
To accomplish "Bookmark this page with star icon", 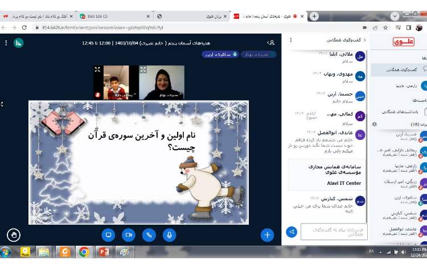I will coord(385,27).
